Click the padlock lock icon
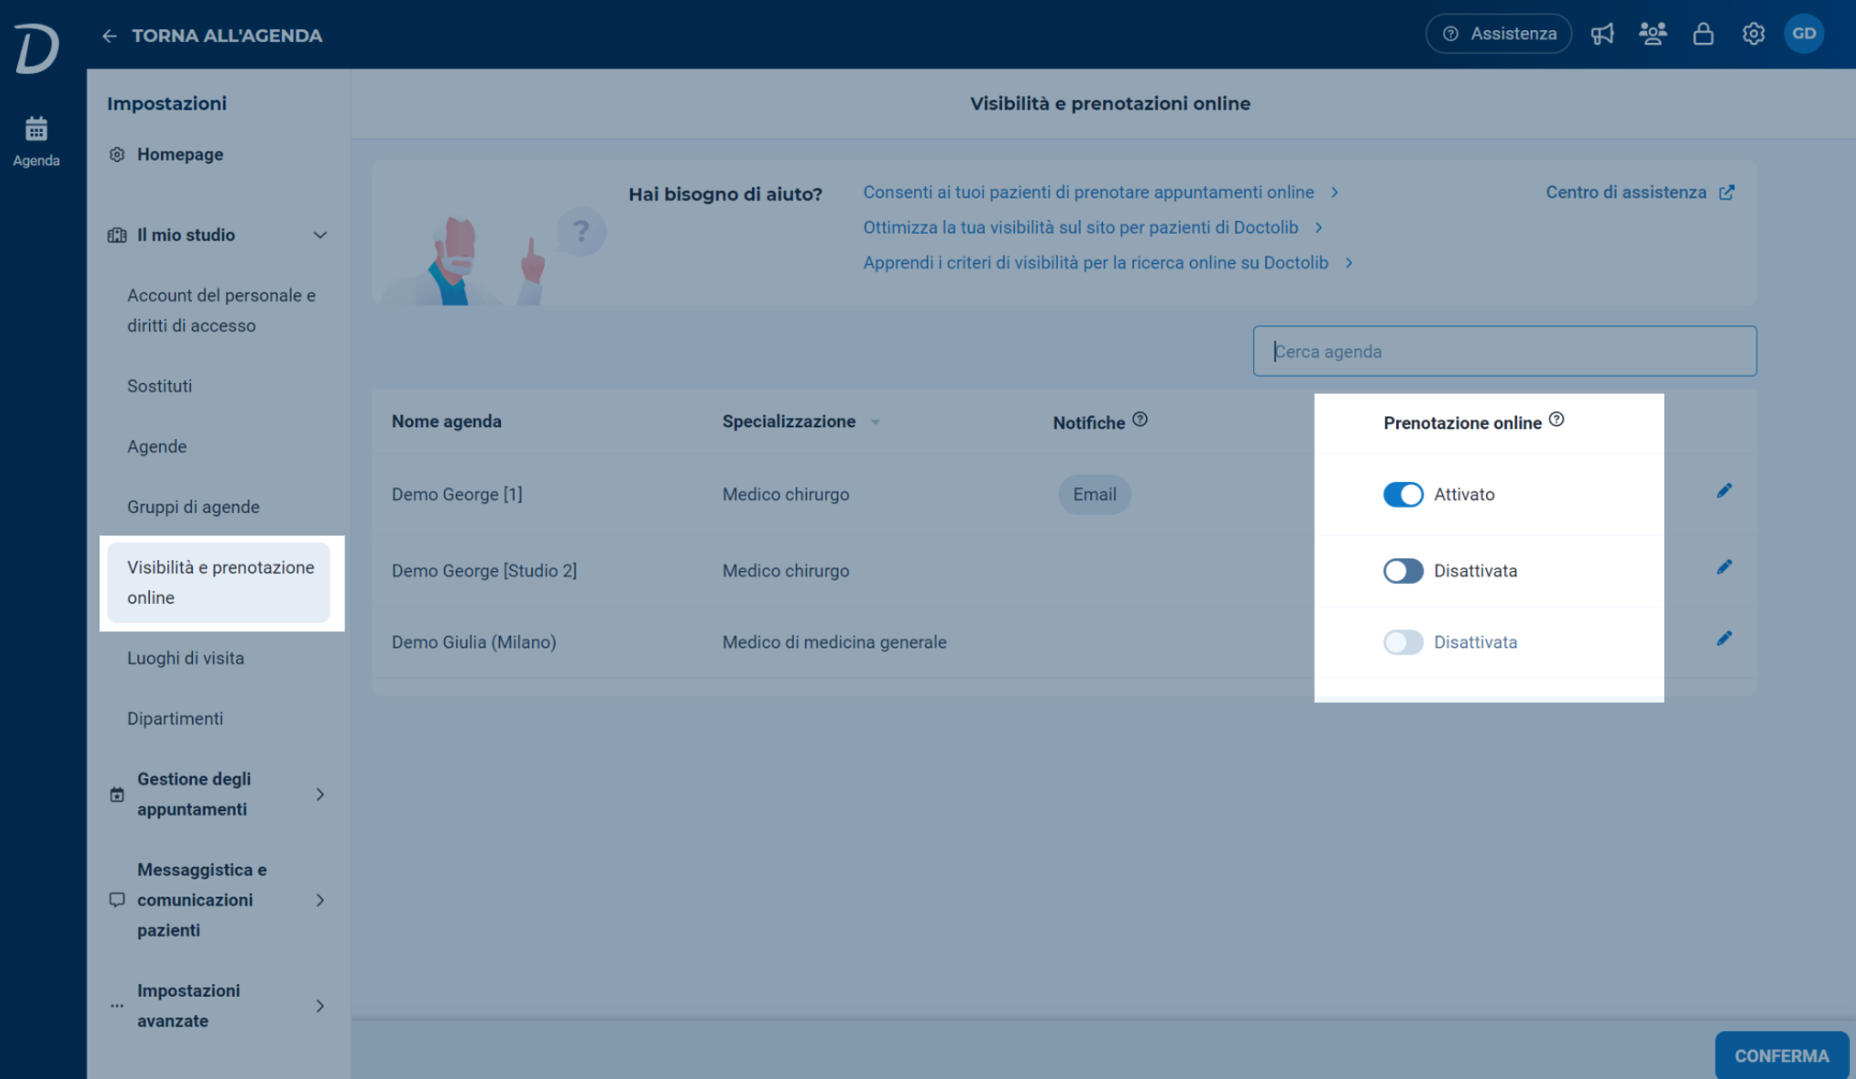1856x1079 pixels. point(1703,34)
